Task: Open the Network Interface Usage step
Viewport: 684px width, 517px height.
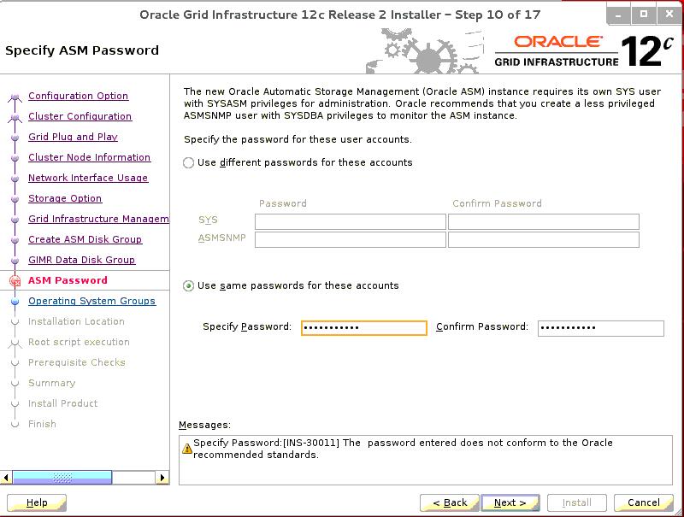Action: pyautogui.click(x=88, y=178)
